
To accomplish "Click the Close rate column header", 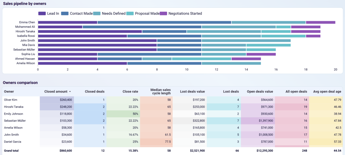I will (x=130, y=91).
